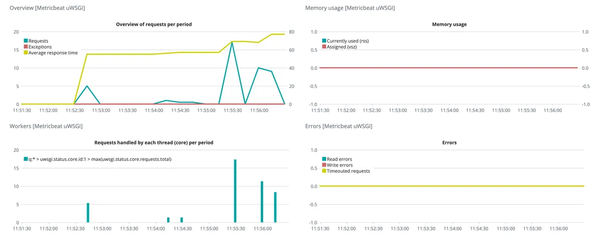
Task: Select the first bar in Workers chart
Action: pyautogui.click(x=88, y=212)
